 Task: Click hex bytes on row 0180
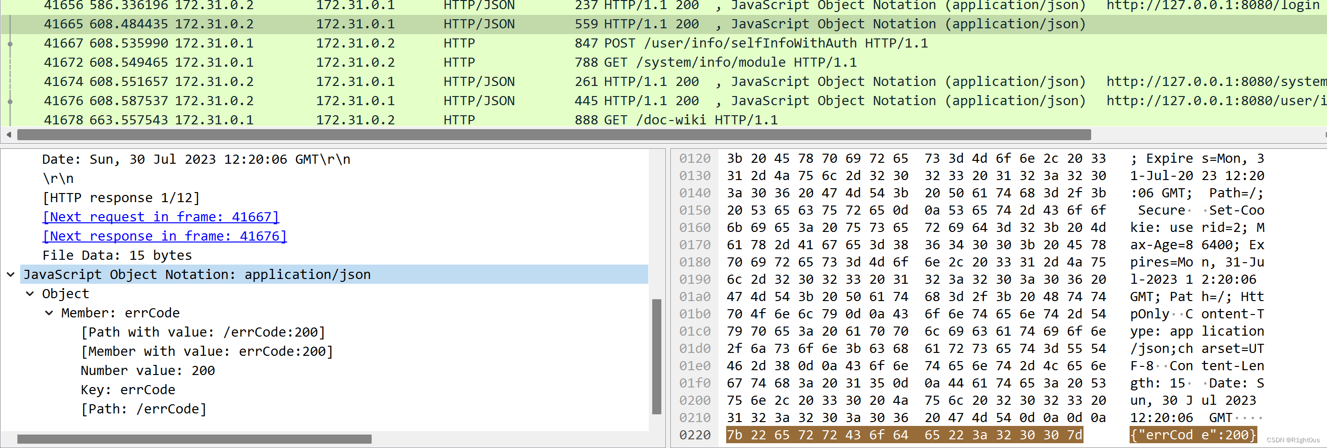916,262
